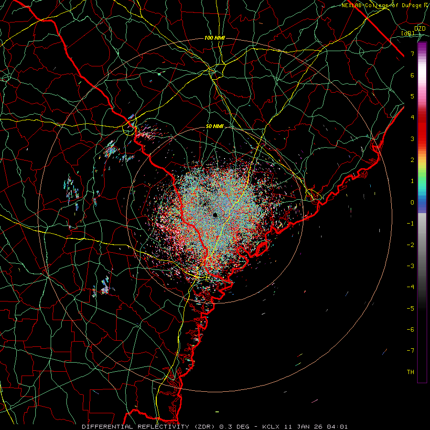Click the color scale label "4"
Screen dimensions: 430x430
pyautogui.click(x=412, y=117)
